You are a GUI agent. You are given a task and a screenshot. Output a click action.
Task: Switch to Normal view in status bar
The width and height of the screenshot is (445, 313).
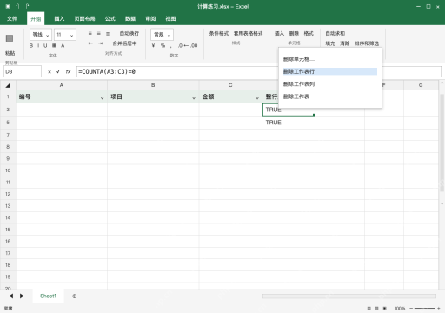pyautogui.click(x=369, y=309)
